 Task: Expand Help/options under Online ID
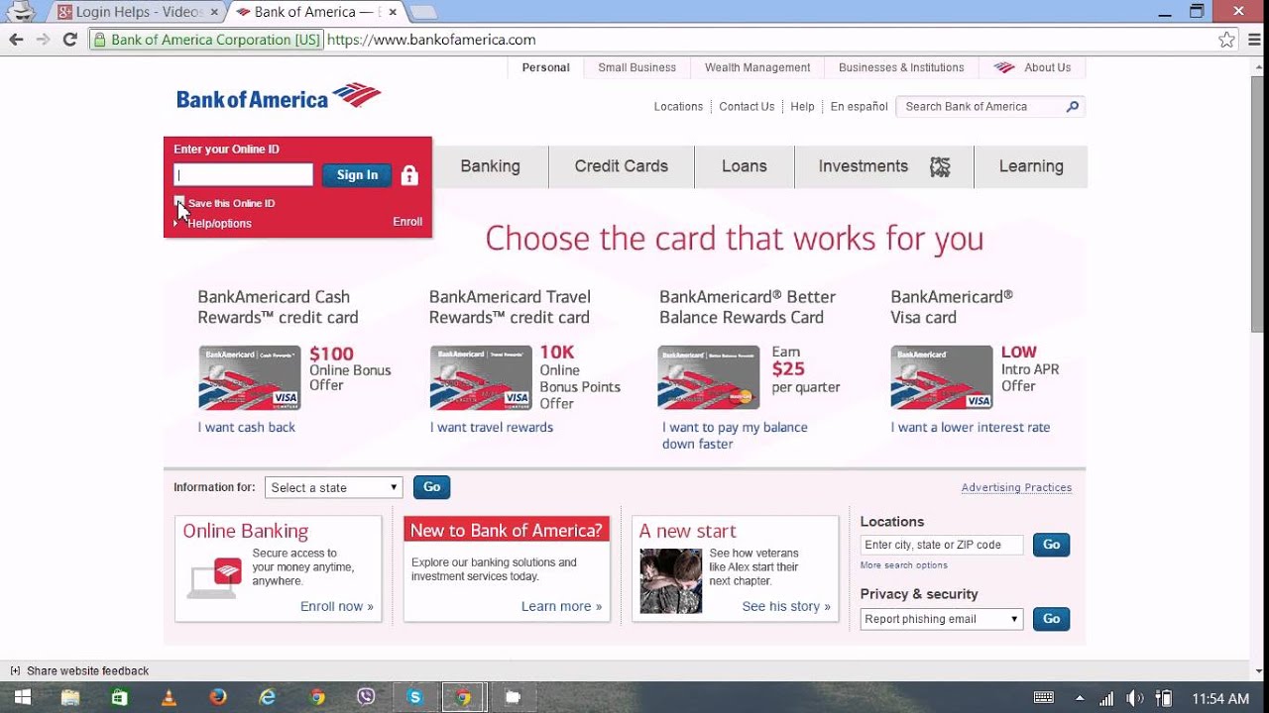(x=213, y=224)
